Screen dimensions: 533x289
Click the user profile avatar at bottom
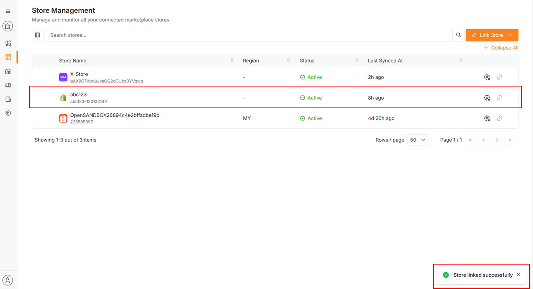click(8, 280)
